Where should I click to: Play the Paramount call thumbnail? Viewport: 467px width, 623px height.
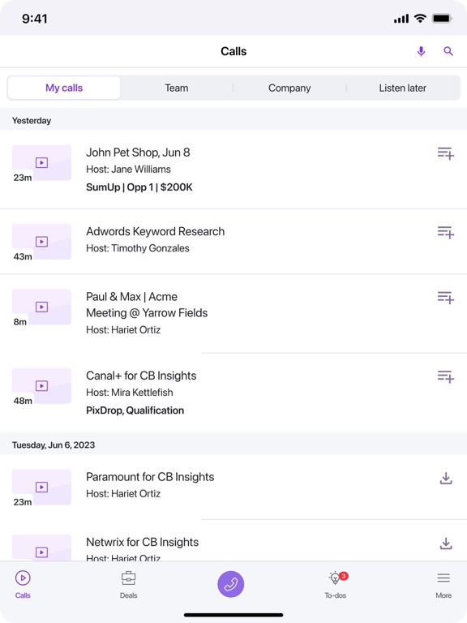[41, 487]
